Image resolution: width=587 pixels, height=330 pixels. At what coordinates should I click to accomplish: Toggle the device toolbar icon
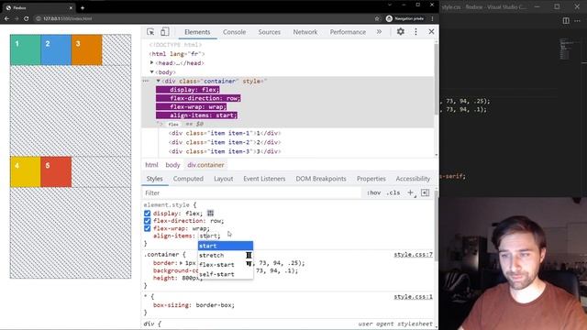pyautogui.click(x=165, y=32)
